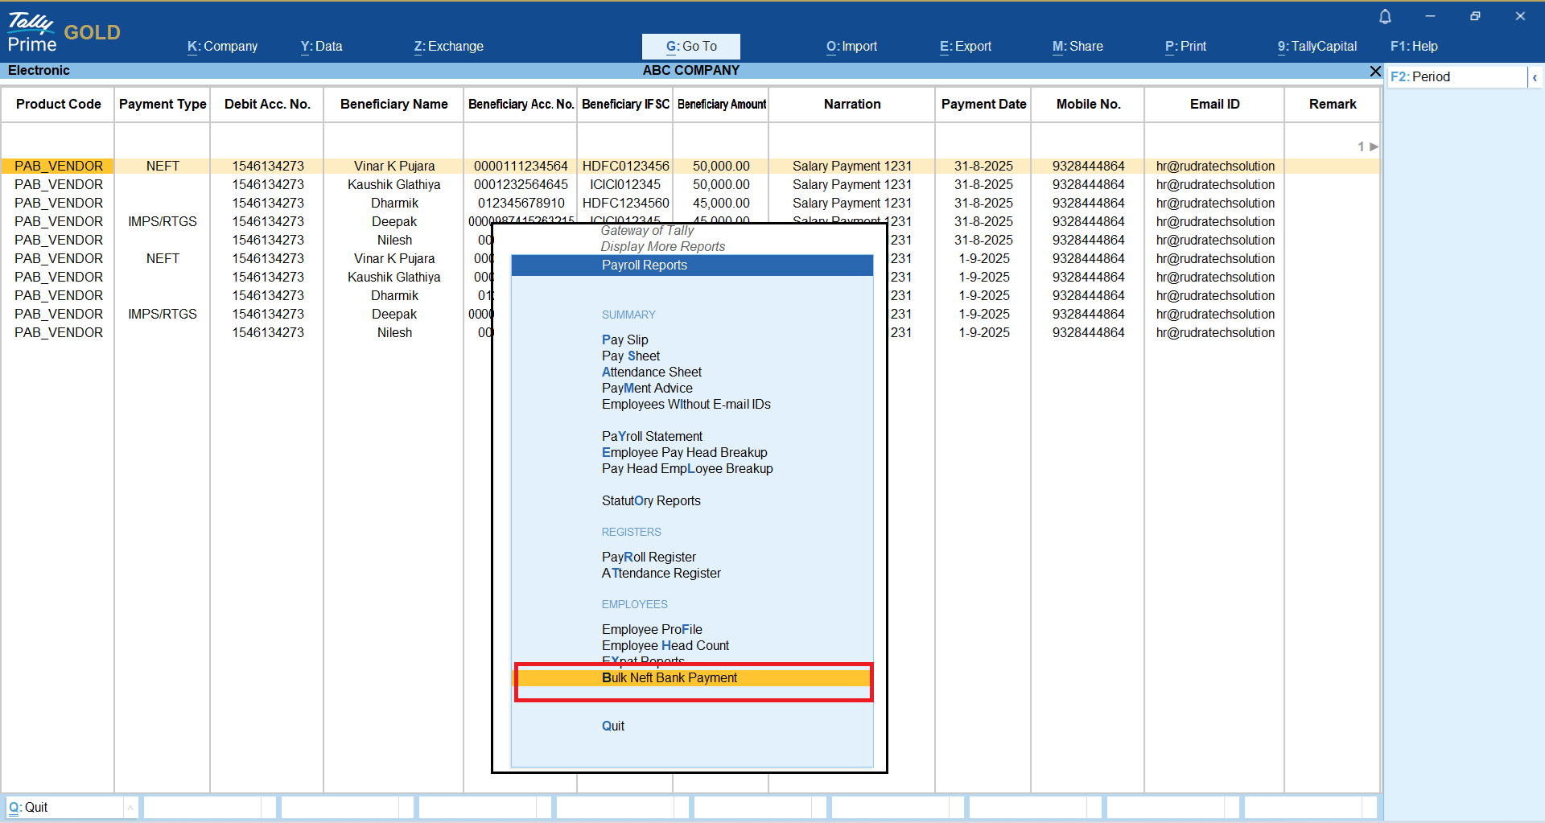The width and height of the screenshot is (1545, 823).
Task: Open the Pay Slip report
Action: [624, 340]
